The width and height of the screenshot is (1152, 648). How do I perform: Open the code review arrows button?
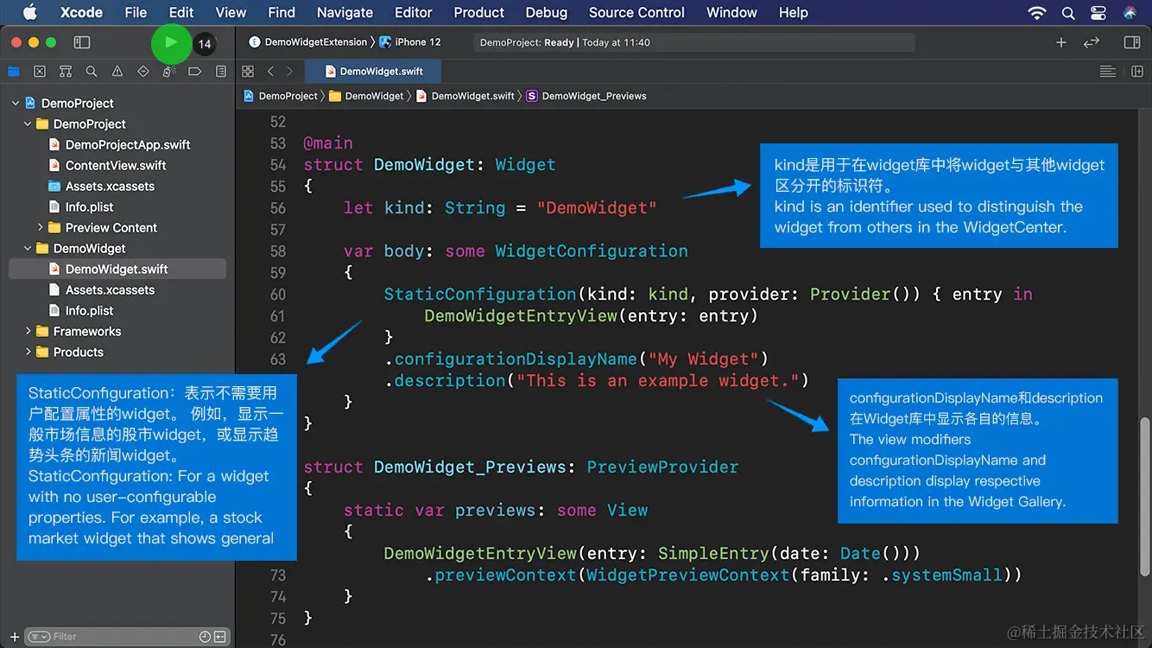[1092, 42]
